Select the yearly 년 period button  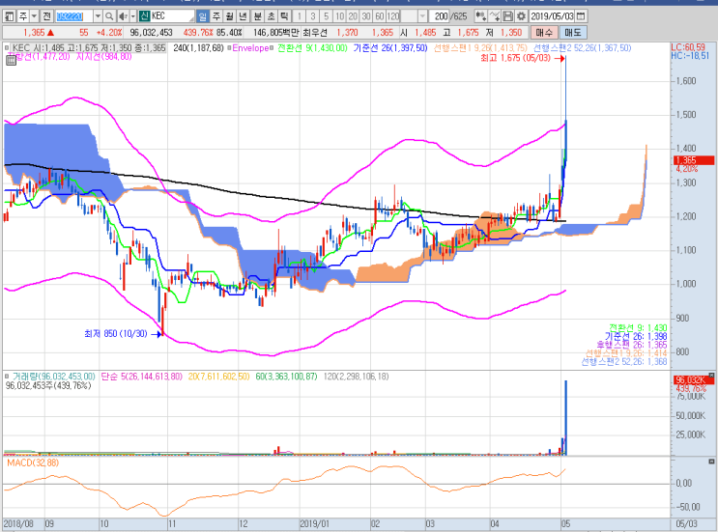[x=244, y=16]
